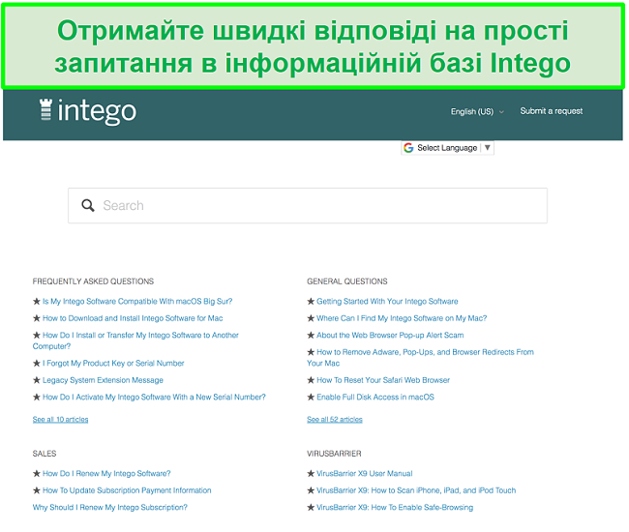Open 'Getting Started With Your Intego Software'
This screenshot has width=629, height=532.
(x=387, y=302)
